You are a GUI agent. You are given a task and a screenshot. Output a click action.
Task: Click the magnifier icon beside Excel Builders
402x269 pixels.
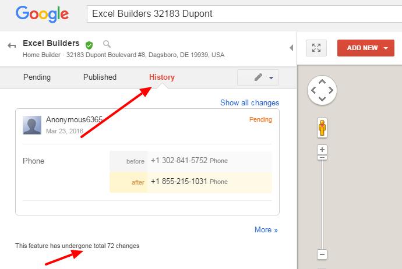107,44
